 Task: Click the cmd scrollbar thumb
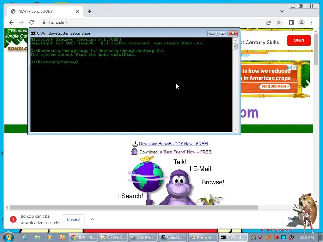(235, 47)
